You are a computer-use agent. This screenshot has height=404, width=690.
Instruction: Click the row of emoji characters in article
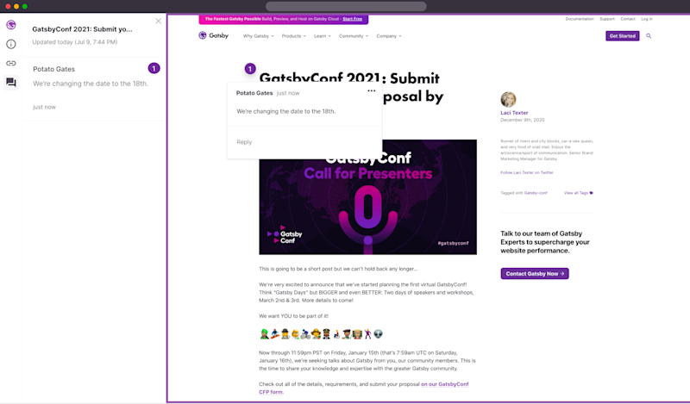pyautogui.click(x=321, y=334)
